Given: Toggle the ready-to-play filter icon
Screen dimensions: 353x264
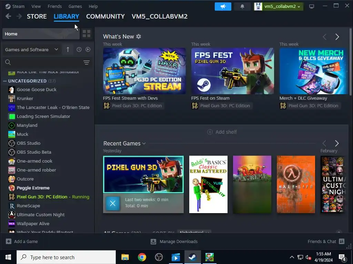Looking at the screenshot, I should point(88,49).
